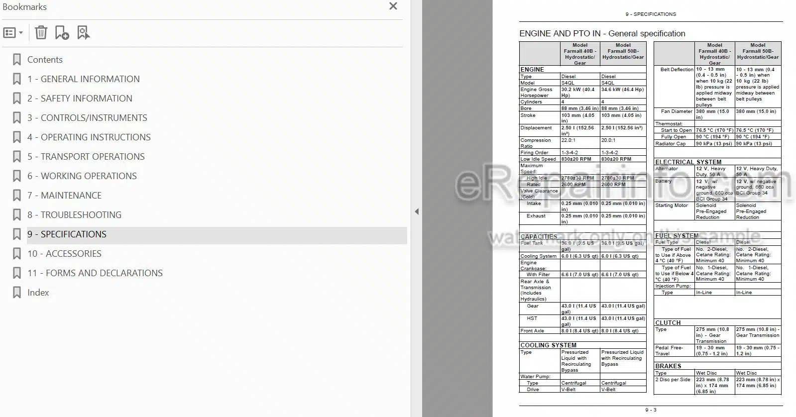Select 4 - OPERATING INSTRUCTIONS bookmark
This screenshot has width=796, height=417.
point(89,137)
